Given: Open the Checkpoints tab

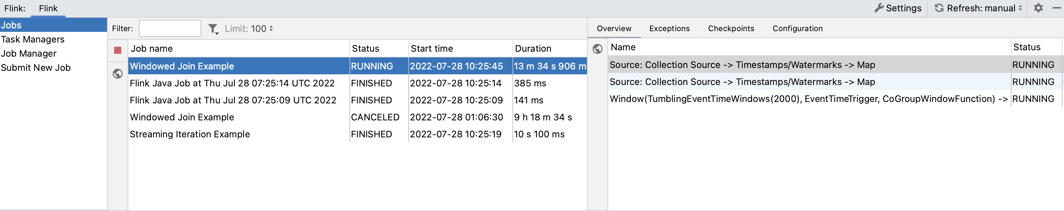Looking at the screenshot, I should [731, 28].
